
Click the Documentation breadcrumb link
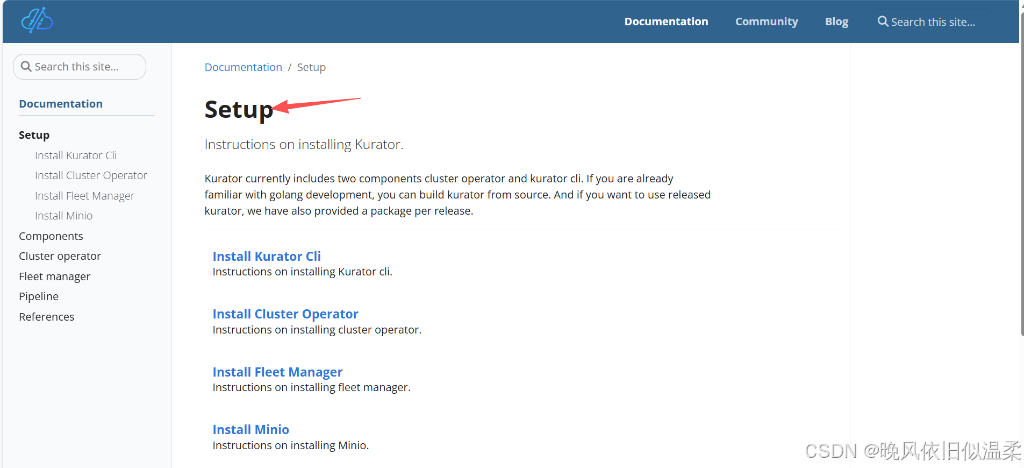[243, 67]
